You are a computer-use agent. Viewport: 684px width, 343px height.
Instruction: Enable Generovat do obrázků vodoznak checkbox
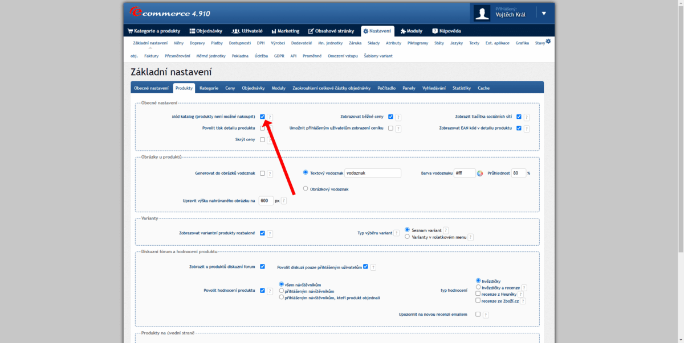(x=262, y=173)
